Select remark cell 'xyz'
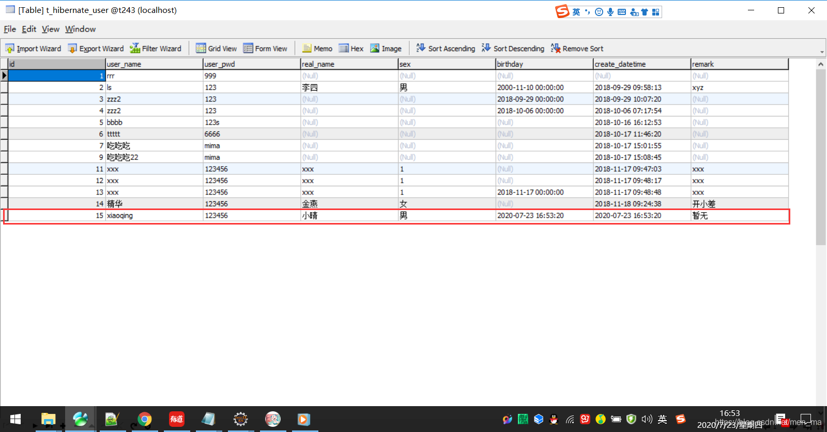Viewport: 827px width, 432px height. pos(740,87)
